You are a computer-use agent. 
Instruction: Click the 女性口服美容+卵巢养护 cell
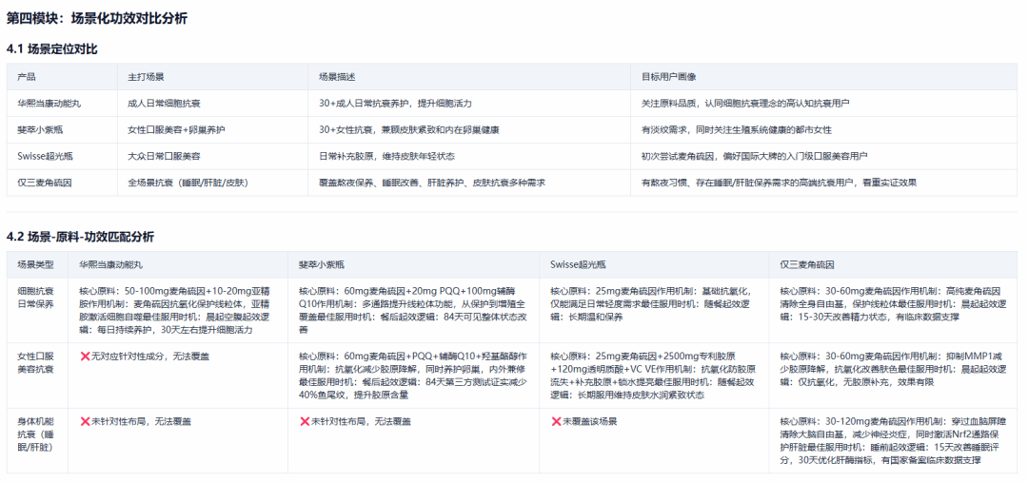[176, 129]
